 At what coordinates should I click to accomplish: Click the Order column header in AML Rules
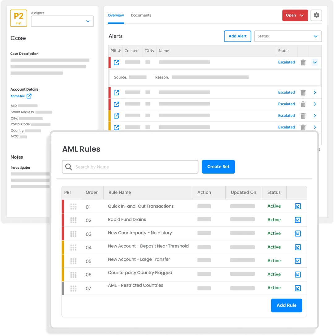(x=92, y=192)
